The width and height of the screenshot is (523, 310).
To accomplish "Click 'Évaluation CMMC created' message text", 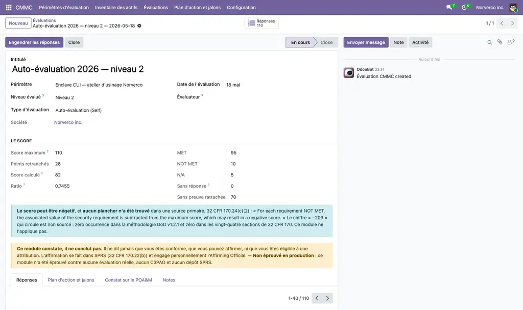I will tap(384, 76).
